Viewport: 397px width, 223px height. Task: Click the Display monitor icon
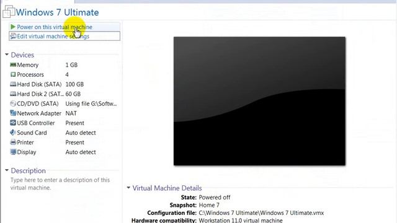(13, 152)
